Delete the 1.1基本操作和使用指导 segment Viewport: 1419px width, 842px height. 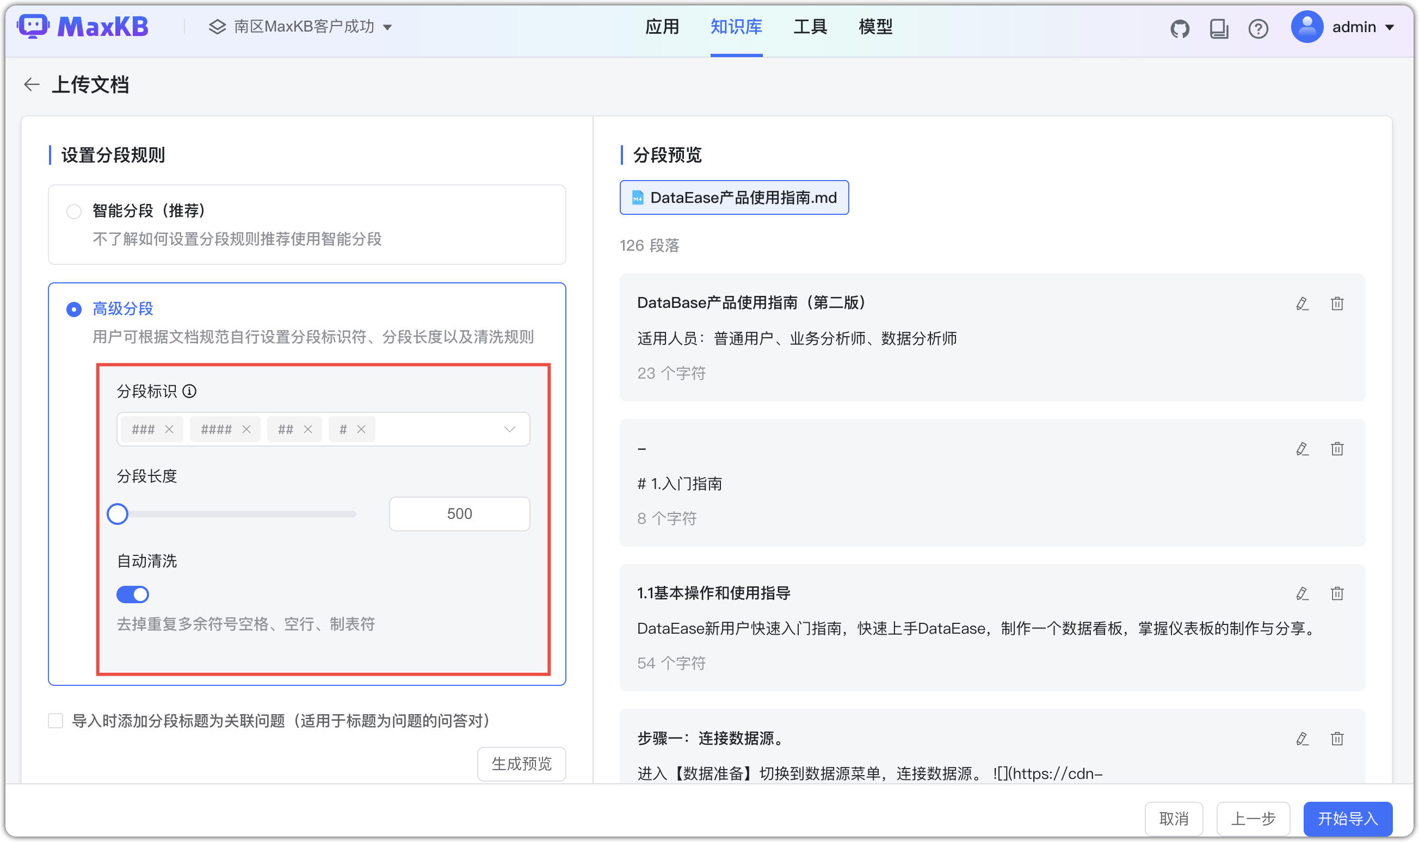coord(1337,593)
